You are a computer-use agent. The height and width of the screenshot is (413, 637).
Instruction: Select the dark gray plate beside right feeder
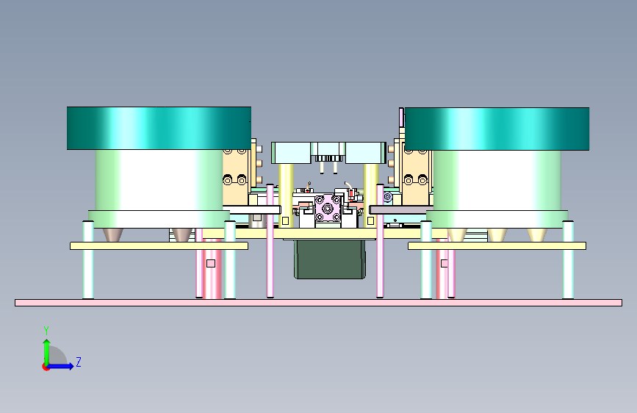pyautogui.click(x=398, y=209)
